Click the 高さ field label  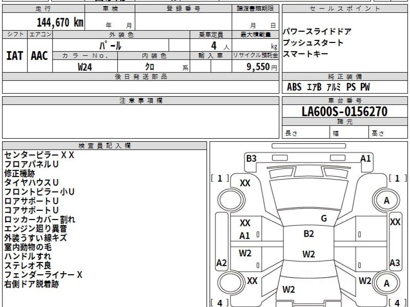[378, 133]
